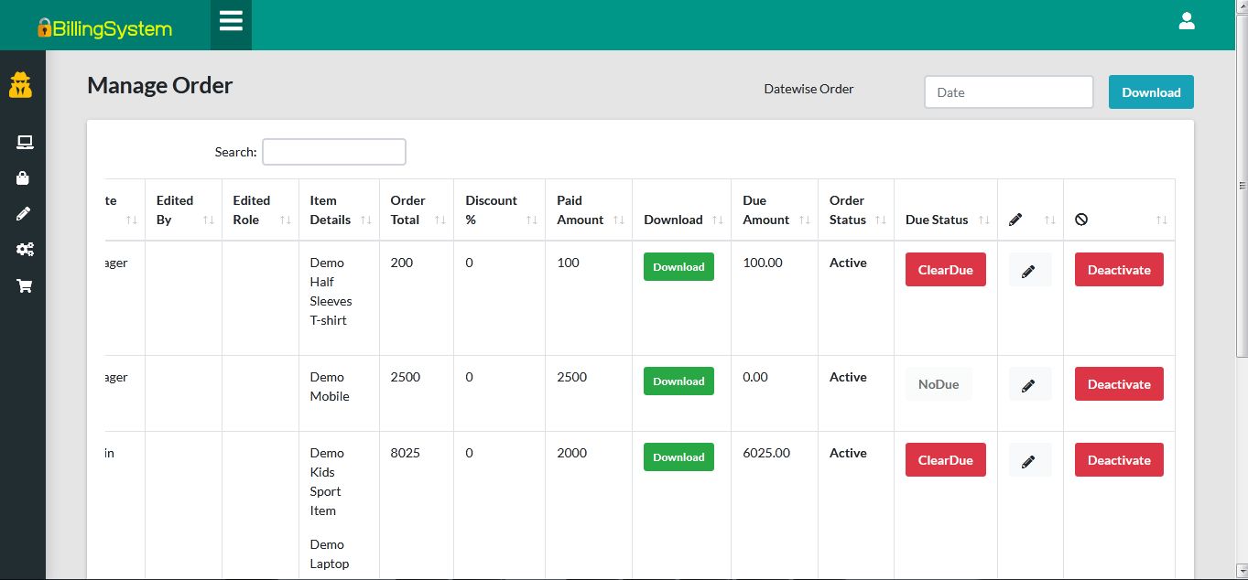Select the shopping bag sidebar icon
Screen dimensions: 1248x580
(24, 178)
